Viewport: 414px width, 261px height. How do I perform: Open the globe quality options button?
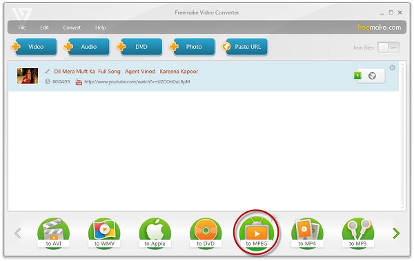(x=371, y=76)
